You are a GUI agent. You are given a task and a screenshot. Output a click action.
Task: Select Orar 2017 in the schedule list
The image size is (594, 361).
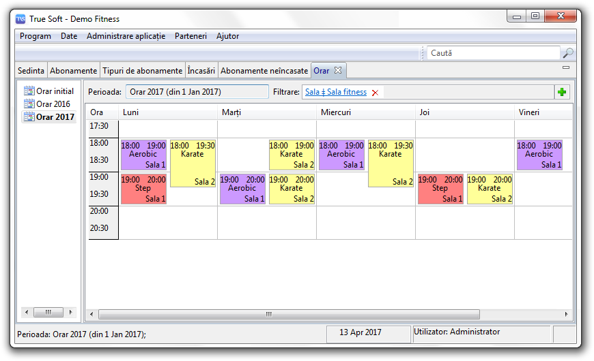[55, 117]
